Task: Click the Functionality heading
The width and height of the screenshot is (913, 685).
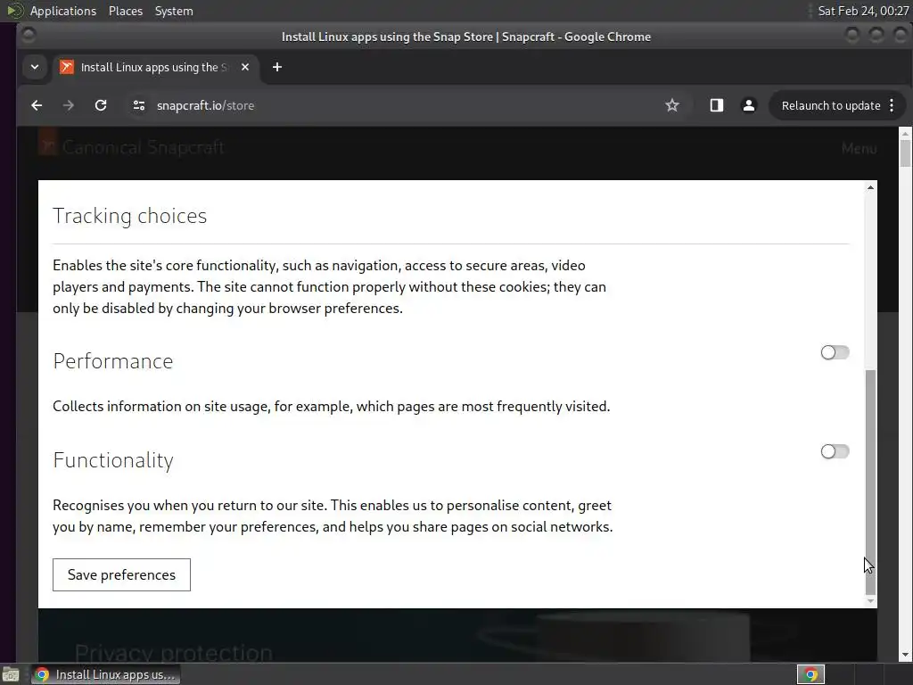Action: (x=113, y=460)
